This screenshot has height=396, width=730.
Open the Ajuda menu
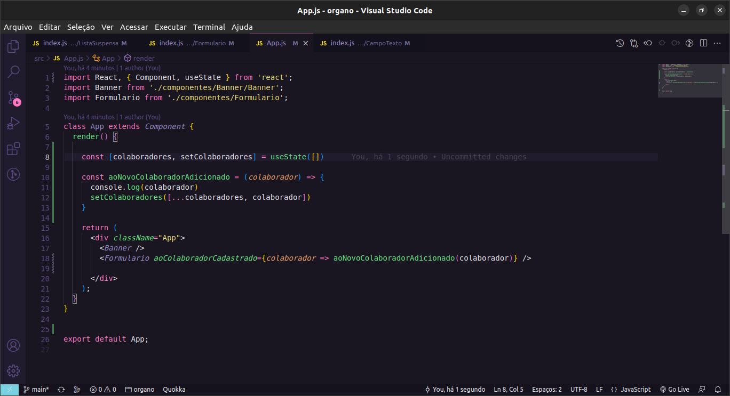[242, 27]
